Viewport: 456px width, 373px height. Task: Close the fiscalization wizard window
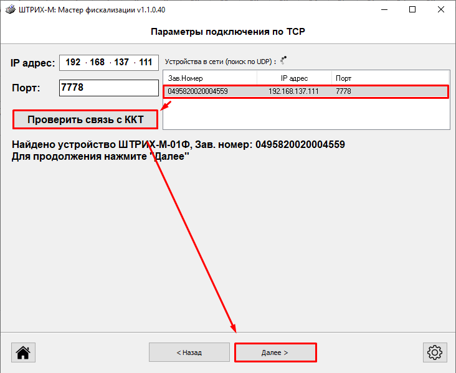click(x=440, y=10)
